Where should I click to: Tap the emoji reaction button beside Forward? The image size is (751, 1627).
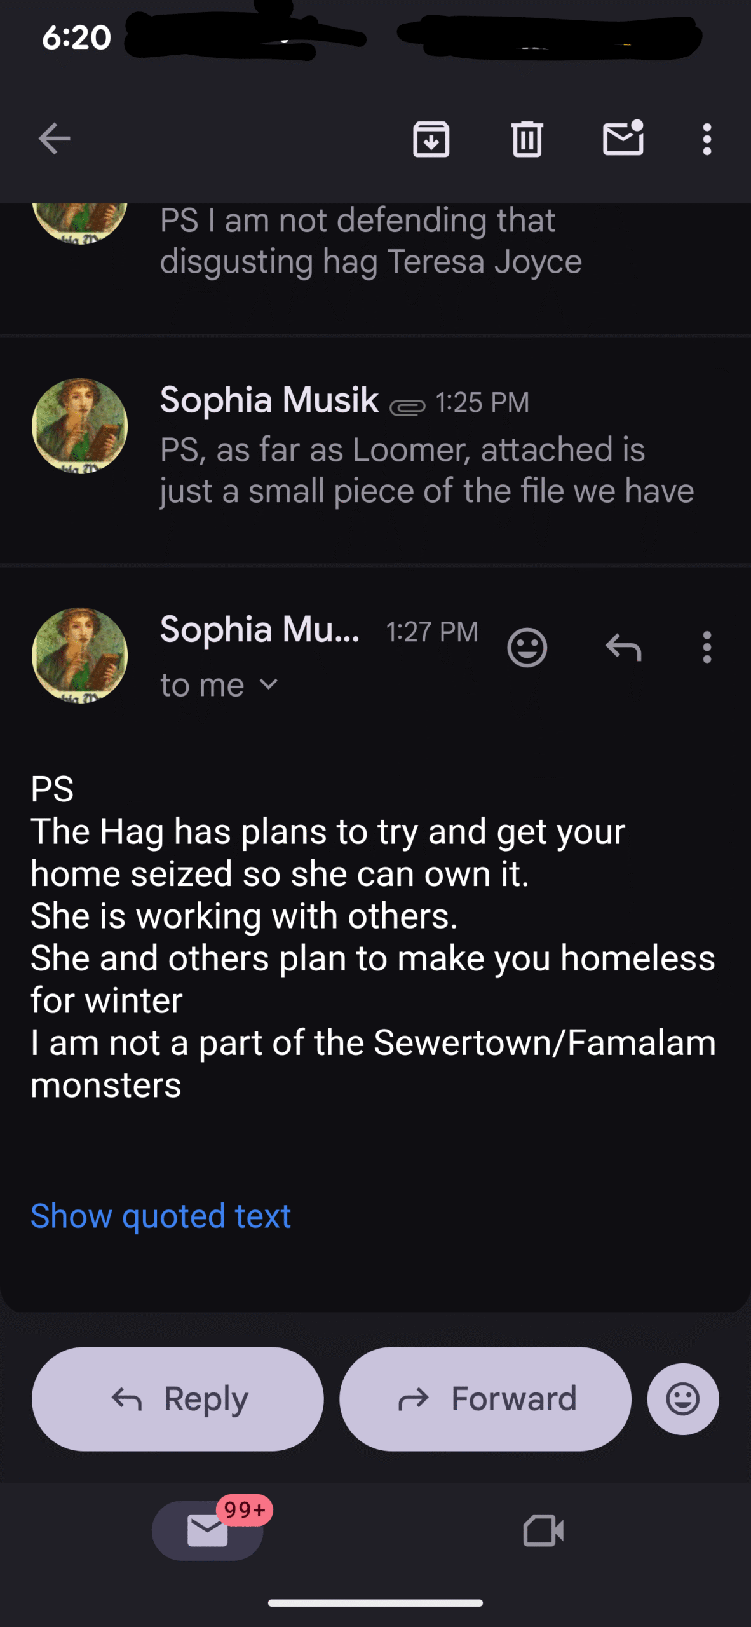[683, 1399]
